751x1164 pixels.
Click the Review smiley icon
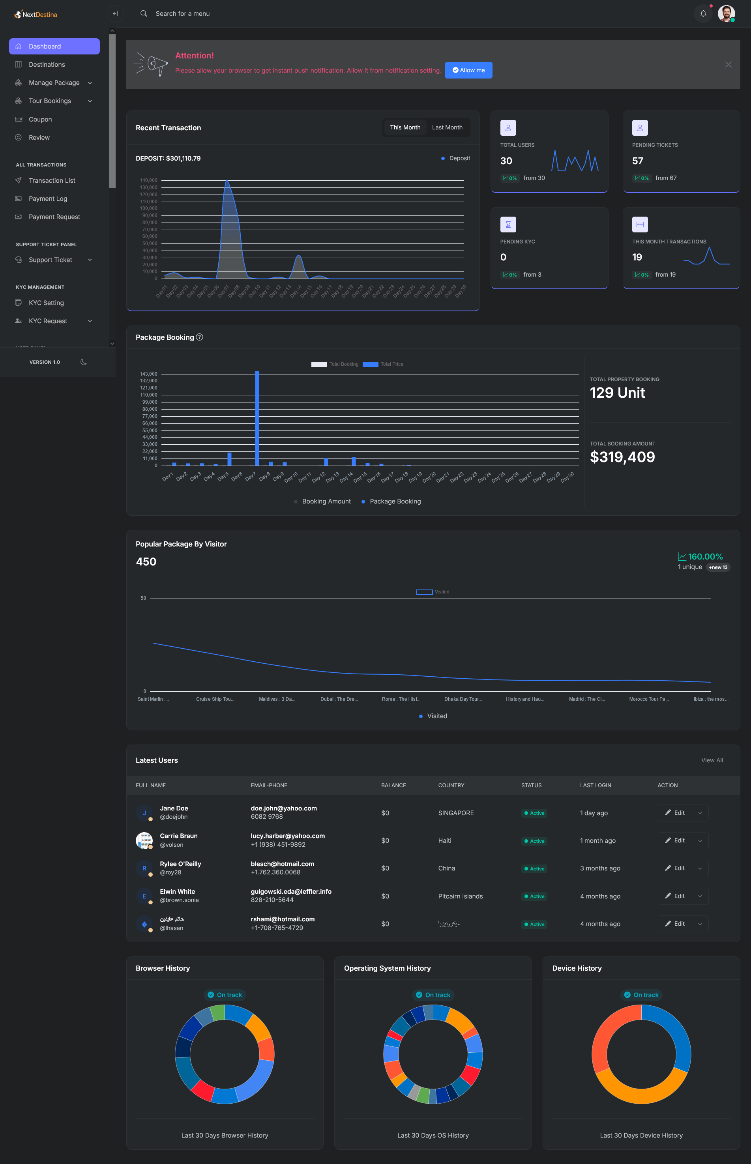[18, 137]
